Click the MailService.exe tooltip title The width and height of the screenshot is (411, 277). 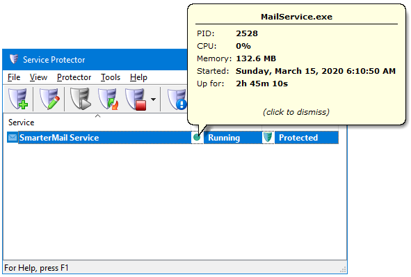pos(296,17)
